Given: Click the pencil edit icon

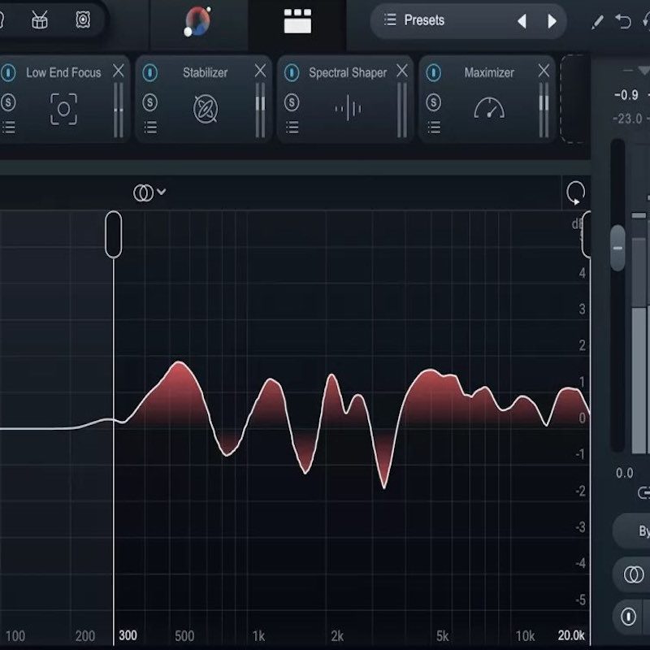Looking at the screenshot, I should coord(597,22).
